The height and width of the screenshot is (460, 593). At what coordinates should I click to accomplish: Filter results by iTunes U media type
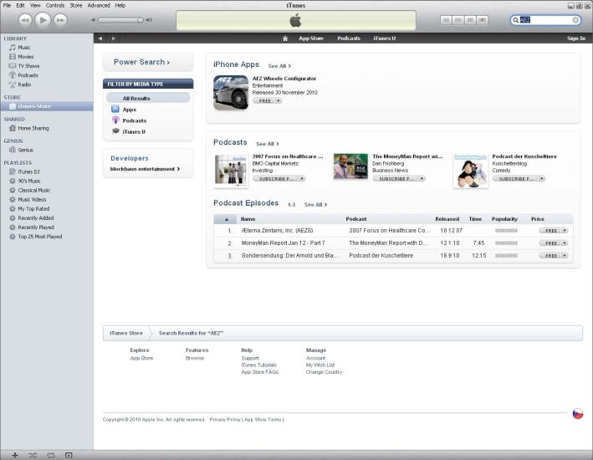[134, 131]
